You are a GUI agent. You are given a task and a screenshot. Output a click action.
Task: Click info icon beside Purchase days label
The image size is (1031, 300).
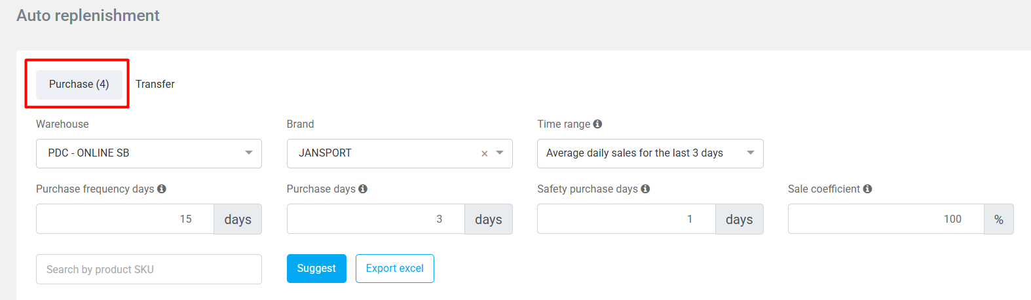[x=363, y=189]
